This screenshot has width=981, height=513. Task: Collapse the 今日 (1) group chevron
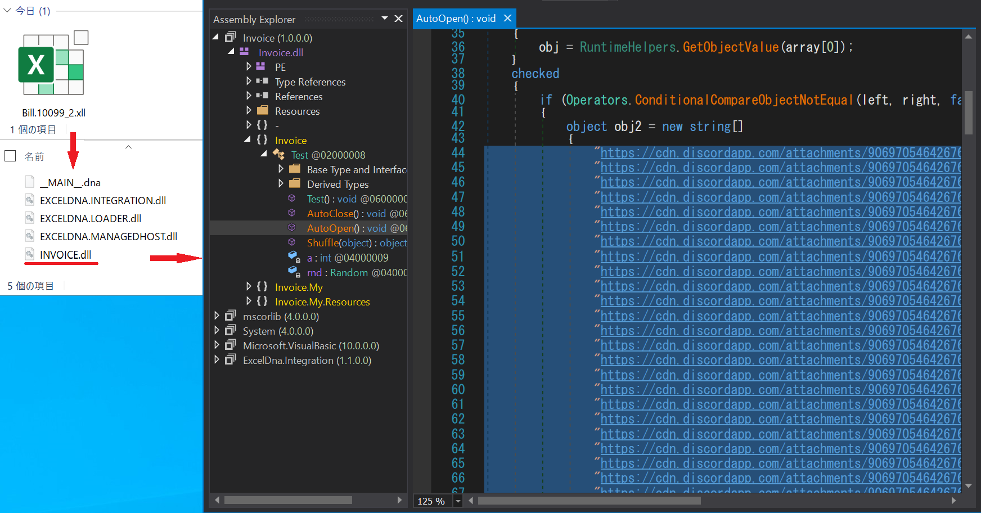(x=7, y=11)
